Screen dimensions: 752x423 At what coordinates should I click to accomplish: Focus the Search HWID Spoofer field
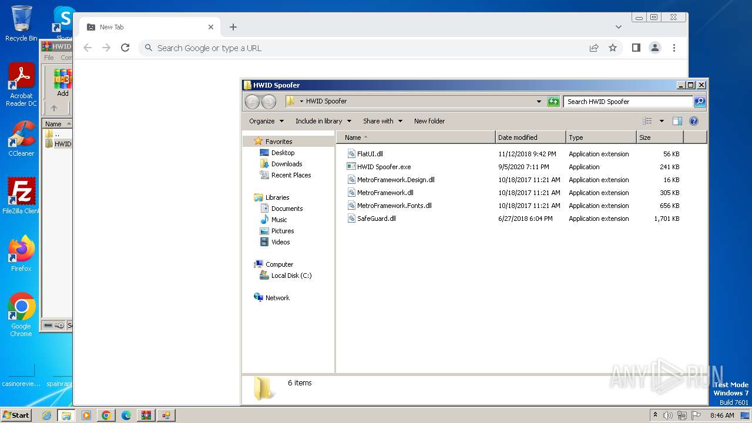627,102
